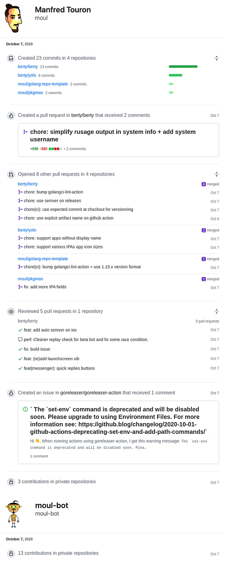Click the eye icon beside 'Reviewed 5 pull requests'

(x=11, y=311)
